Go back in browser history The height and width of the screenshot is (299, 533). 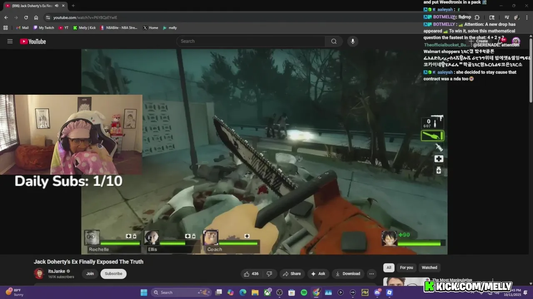[x=6, y=17]
